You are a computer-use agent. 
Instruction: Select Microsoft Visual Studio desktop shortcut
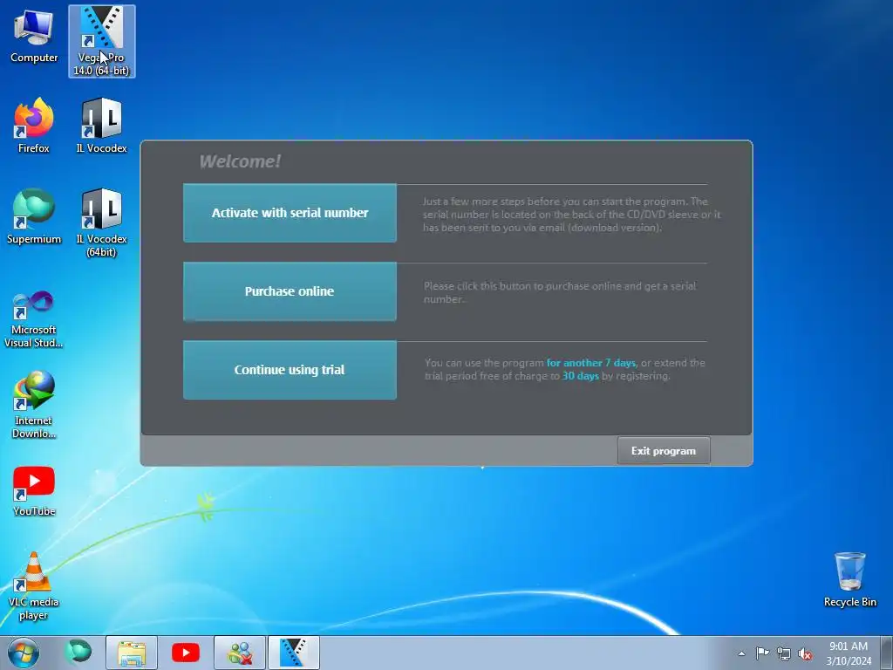(x=34, y=319)
